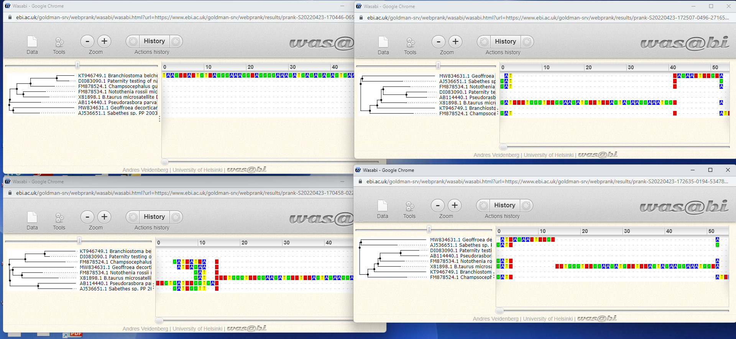Viewport: 736px width, 339px height.
Task: Zoom in the alignment in the 172635 window
Action: coord(455,205)
